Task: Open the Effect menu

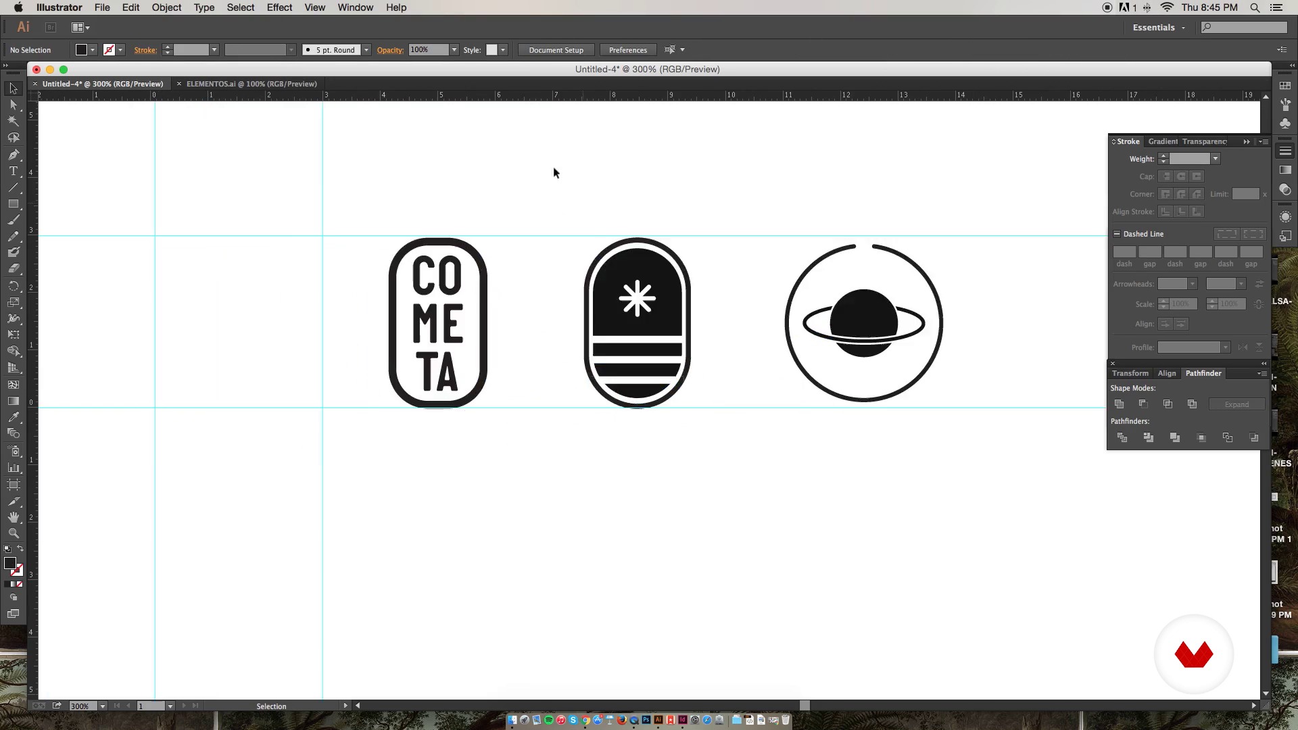Action: 279,7
